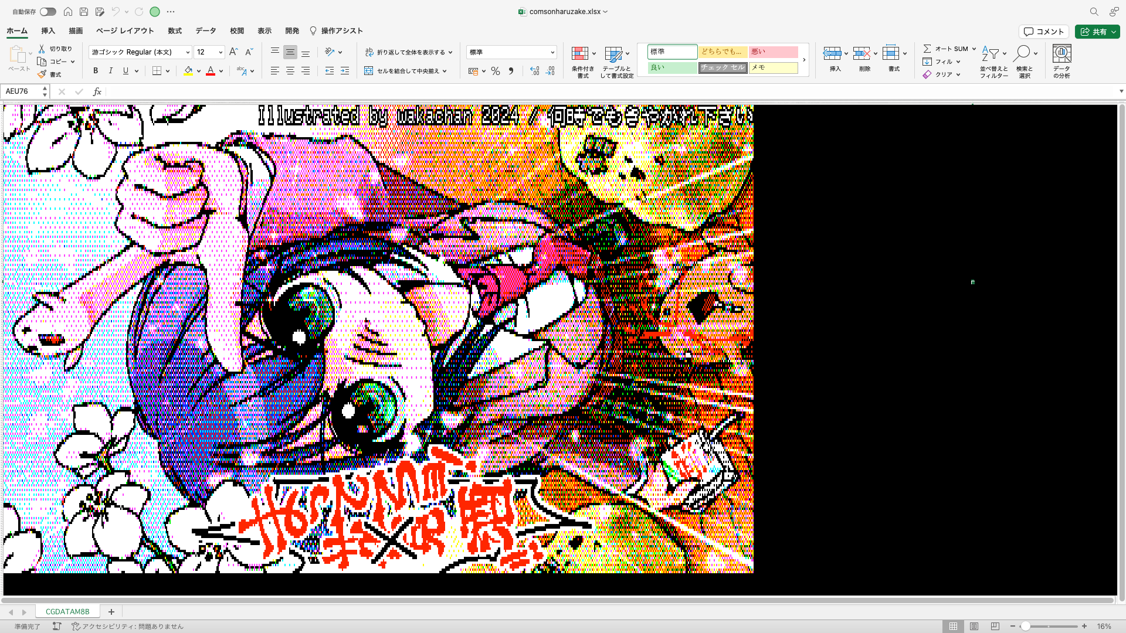Apply the yellow fill color
The width and height of the screenshot is (1126, 633).
[188, 71]
